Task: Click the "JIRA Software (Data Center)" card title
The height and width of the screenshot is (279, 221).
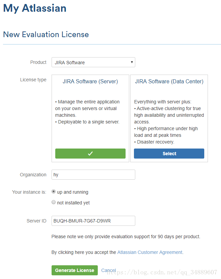Action: (169, 82)
